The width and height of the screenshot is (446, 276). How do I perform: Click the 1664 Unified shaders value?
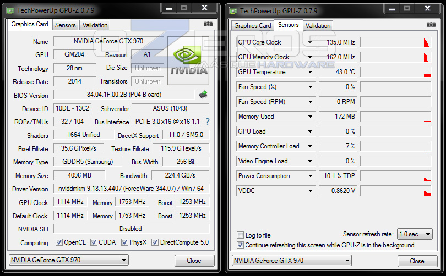click(x=84, y=135)
